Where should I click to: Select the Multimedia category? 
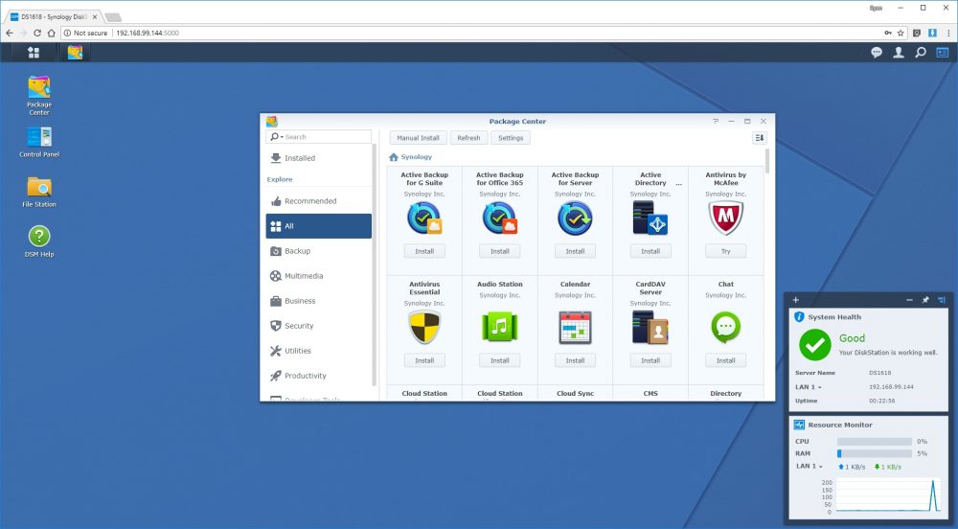pyautogui.click(x=319, y=276)
